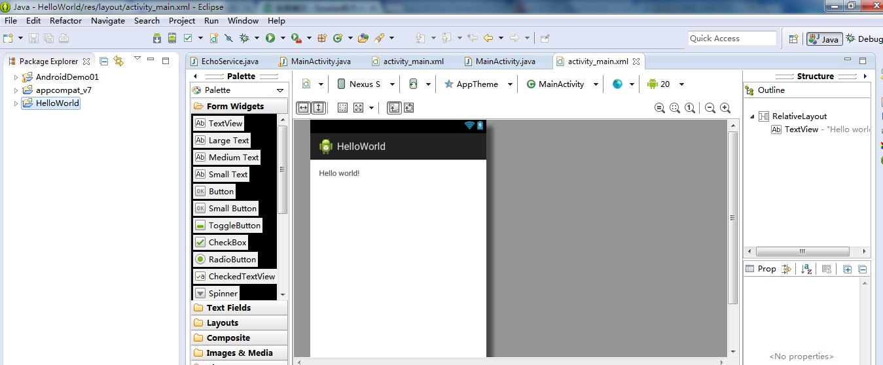Open the Window menu
Image resolution: width=883 pixels, height=365 pixels.
point(243,20)
